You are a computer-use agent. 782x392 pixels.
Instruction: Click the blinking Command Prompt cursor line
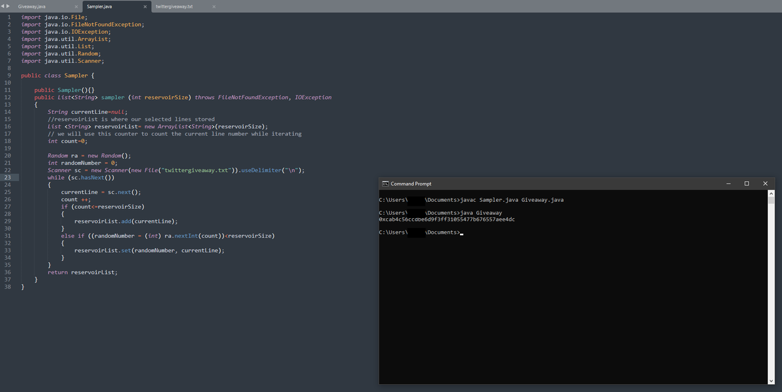(x=420, y=233)
